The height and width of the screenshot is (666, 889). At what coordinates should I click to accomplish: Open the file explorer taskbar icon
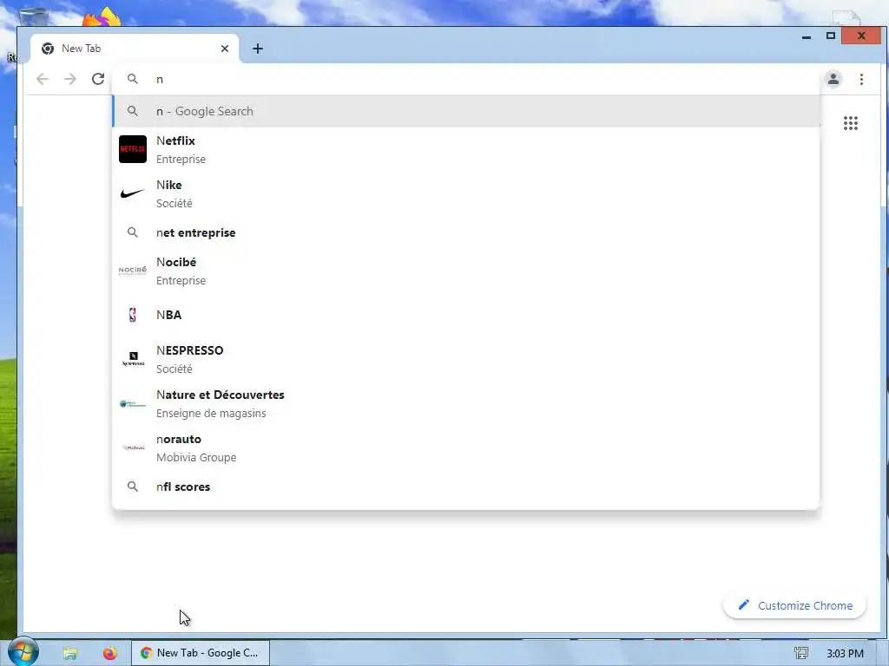pos(70,653)
